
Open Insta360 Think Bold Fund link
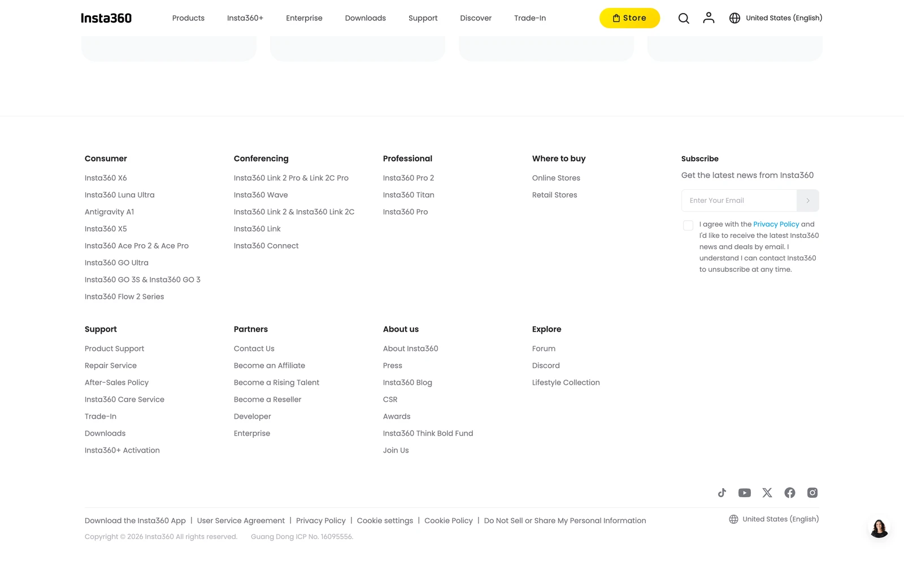pos(428,433)
